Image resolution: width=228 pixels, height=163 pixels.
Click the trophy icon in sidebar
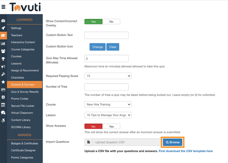tap(3, 59)
